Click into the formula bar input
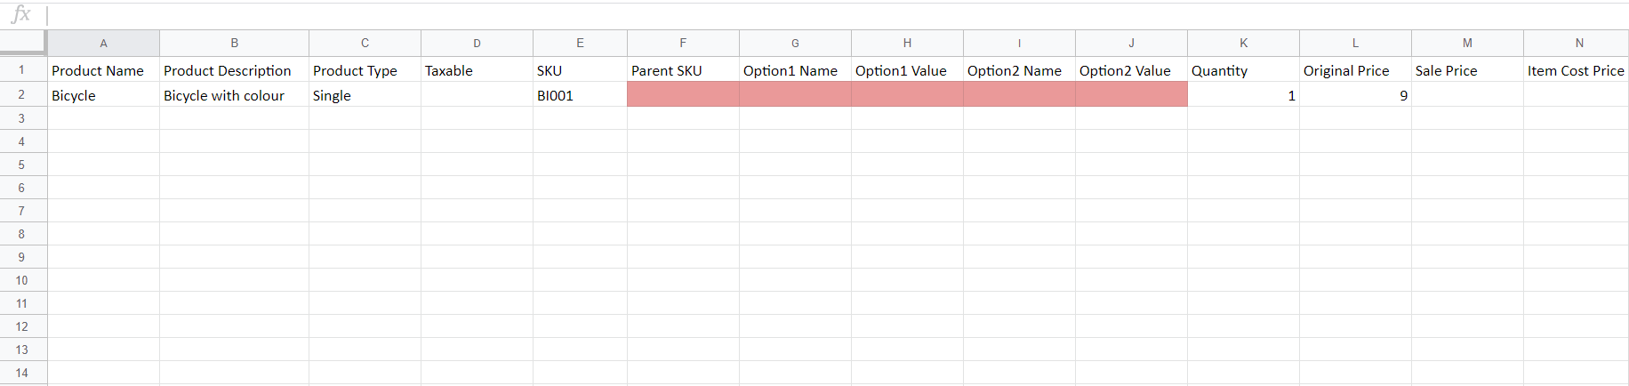Image resolution: width=1629 pixels, height=386 pixels. tap(800, 15)
